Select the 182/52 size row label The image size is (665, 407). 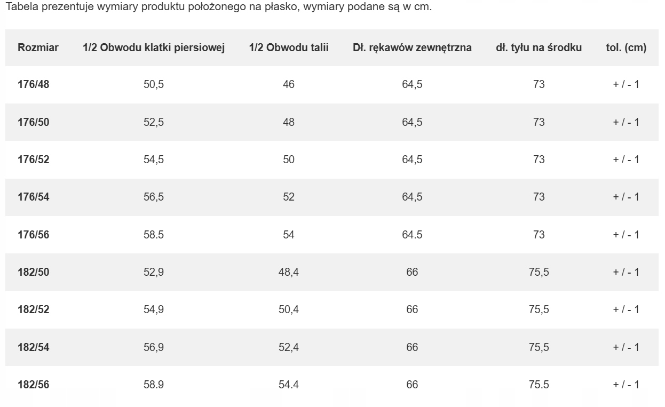coord(33,309)
